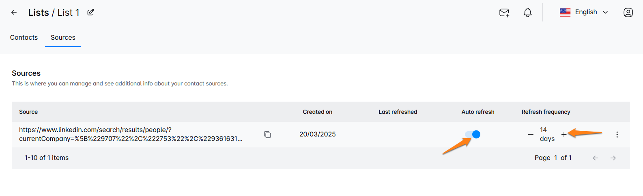Viewport: 643px width, 196px height.
Task: Go to Lists breadcrumb
Action: (39, 13)
